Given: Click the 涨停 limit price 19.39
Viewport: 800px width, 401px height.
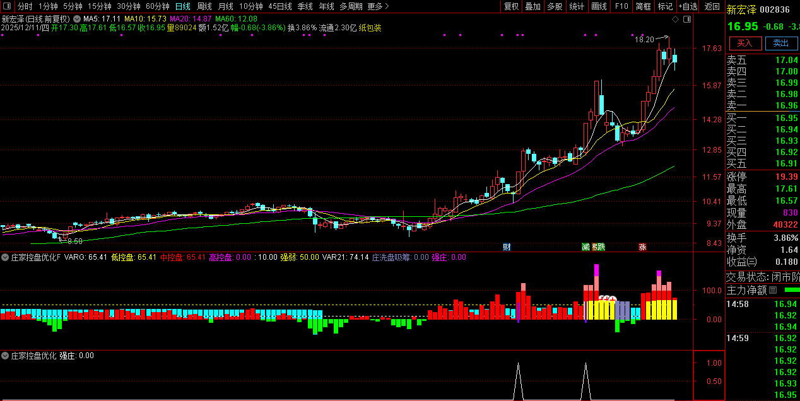Looking at the screenshot, I should click(x=786, y=177).
